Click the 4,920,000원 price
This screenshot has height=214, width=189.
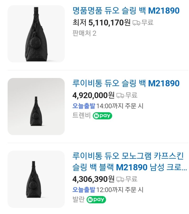[93, 95]
